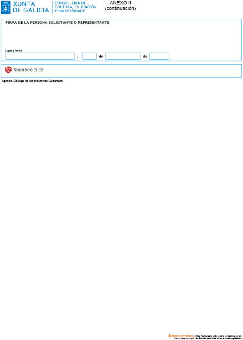Screen dimensions: 243x340
Task: Select the 'ANEXO II' title
Action: point(120,3)
